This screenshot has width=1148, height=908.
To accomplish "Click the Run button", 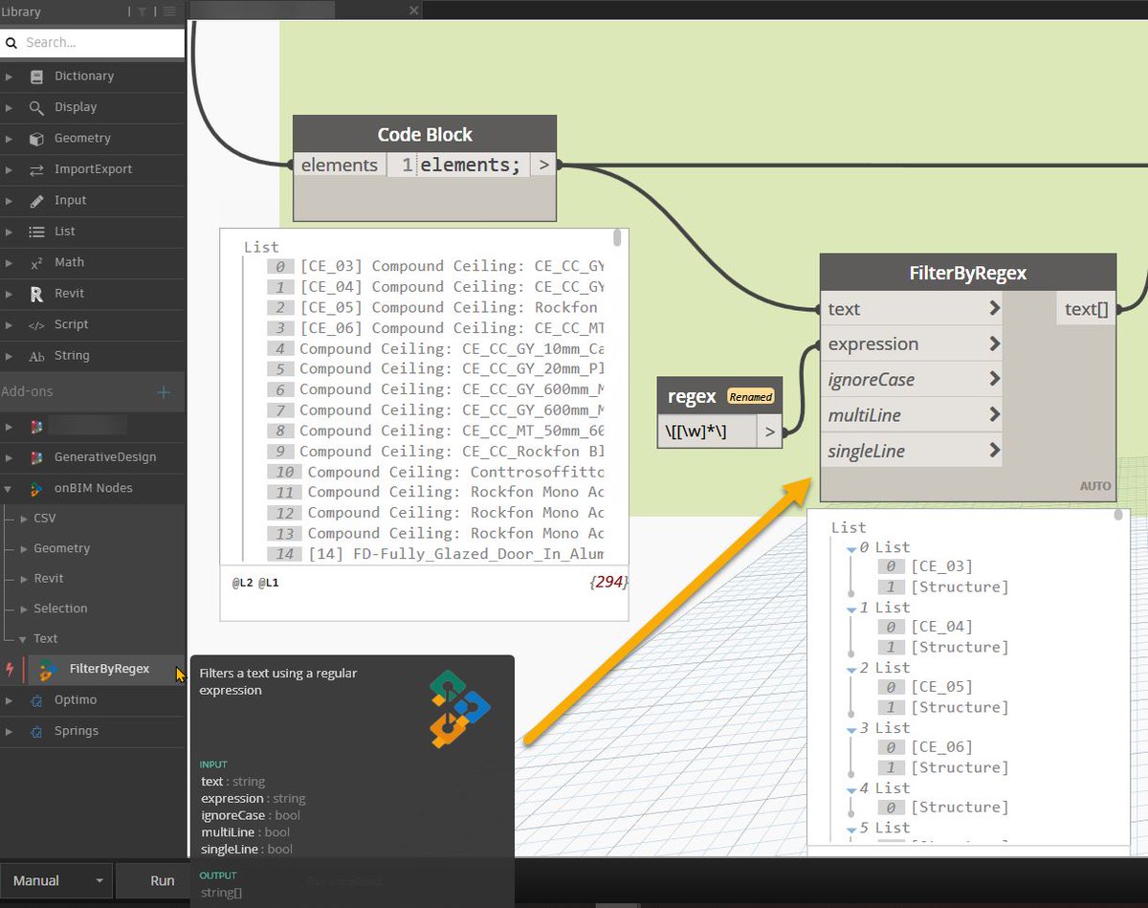I will point(163,880).
